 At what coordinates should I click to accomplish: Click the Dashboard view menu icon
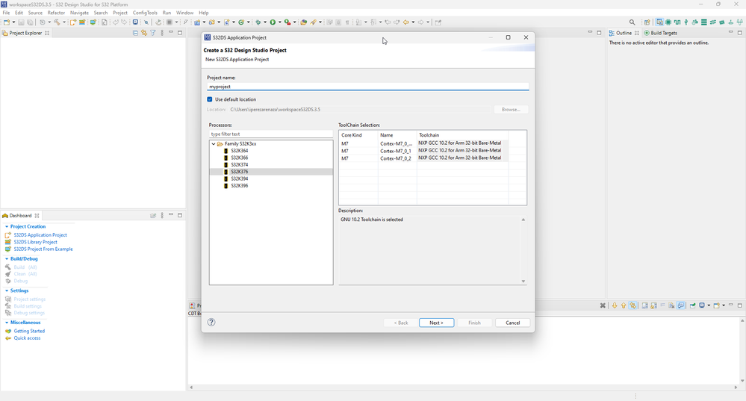162,216
